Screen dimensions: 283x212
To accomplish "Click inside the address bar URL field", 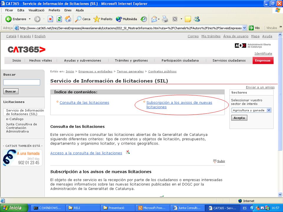I will (x=131, y=28).
